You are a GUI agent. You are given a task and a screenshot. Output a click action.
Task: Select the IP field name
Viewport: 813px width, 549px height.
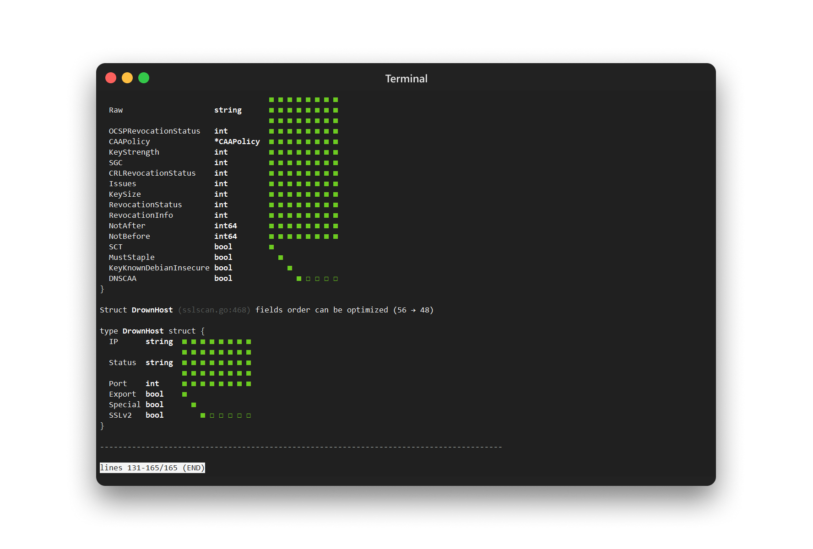pos(114,342)
